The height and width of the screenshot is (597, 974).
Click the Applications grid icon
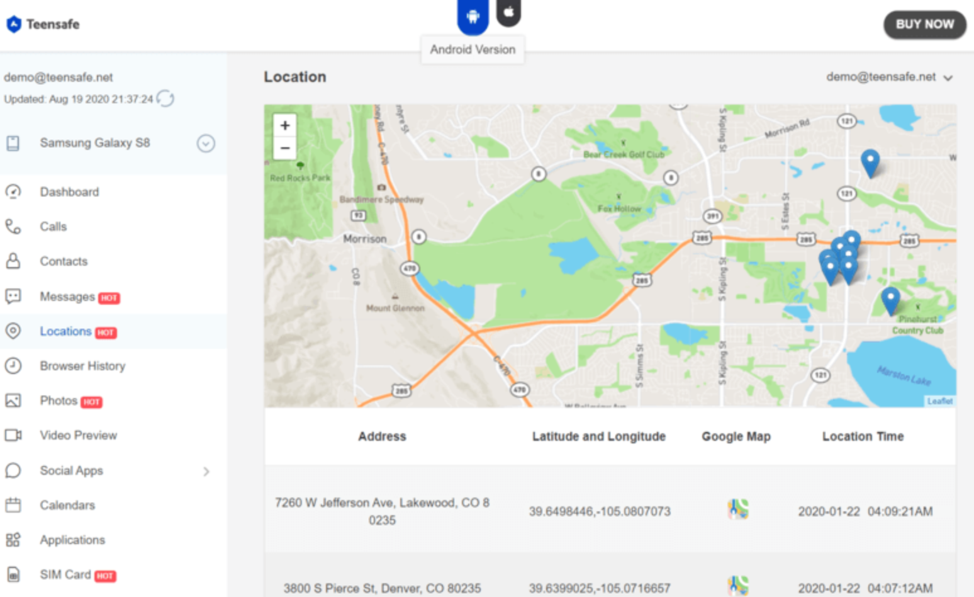tap(13, 540)
